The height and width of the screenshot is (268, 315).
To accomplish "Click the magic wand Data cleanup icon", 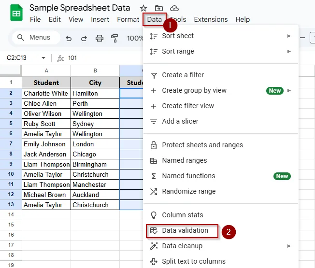I will click(154, 246).
